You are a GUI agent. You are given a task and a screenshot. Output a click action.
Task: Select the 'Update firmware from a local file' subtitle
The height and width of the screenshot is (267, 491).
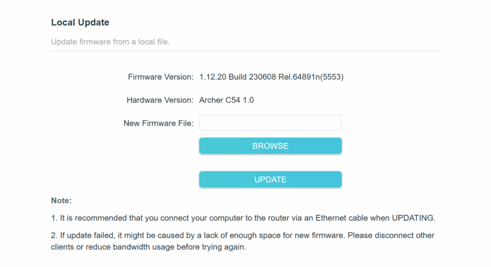point(110,42)
